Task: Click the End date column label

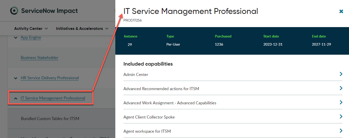Action: coord(319,36)
